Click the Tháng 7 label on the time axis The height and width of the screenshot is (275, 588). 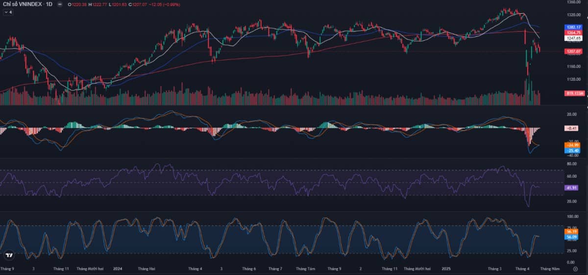click(275, 269)
